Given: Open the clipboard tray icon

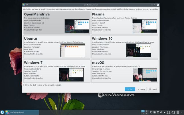Looking at the screenshot, I should coord(158,112).
